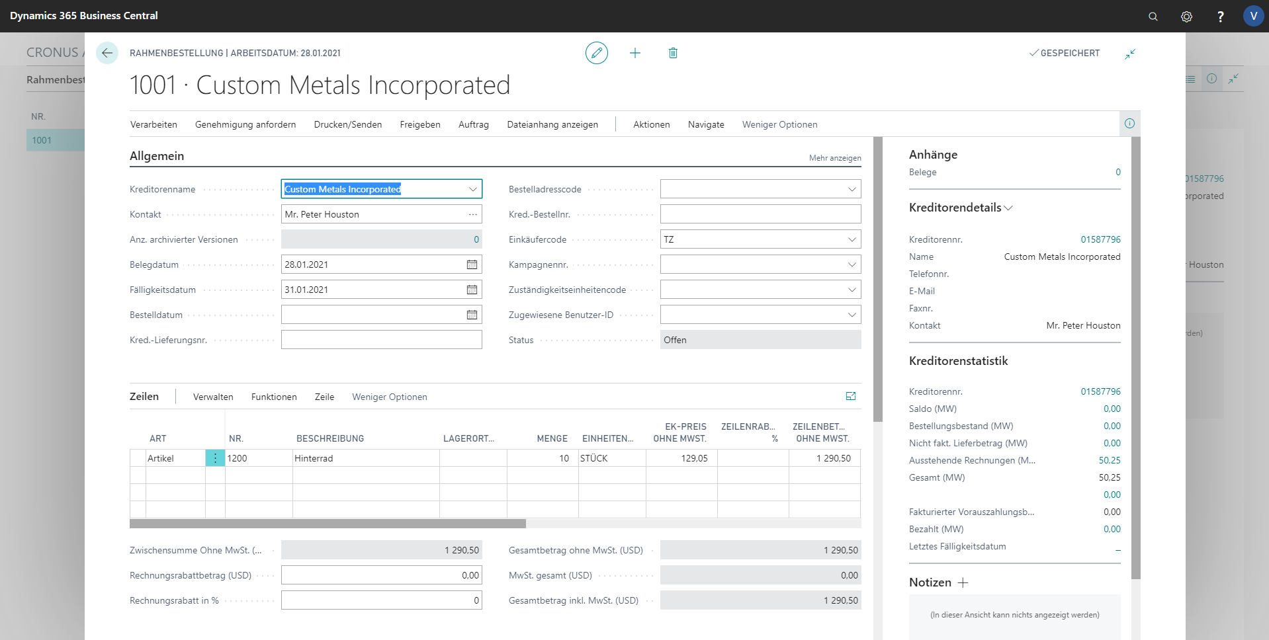The image size is (1269, 640).
Task: Click the Zeilen horizontal scrollbar
Action: (x=328, y=524)
